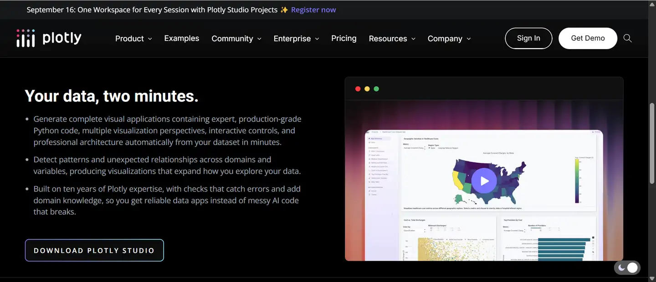The width and height of the screenshot is (656, 282).
Task: Click the bullet starting "Built on ten years"
Action: click(x=167, y=200)
